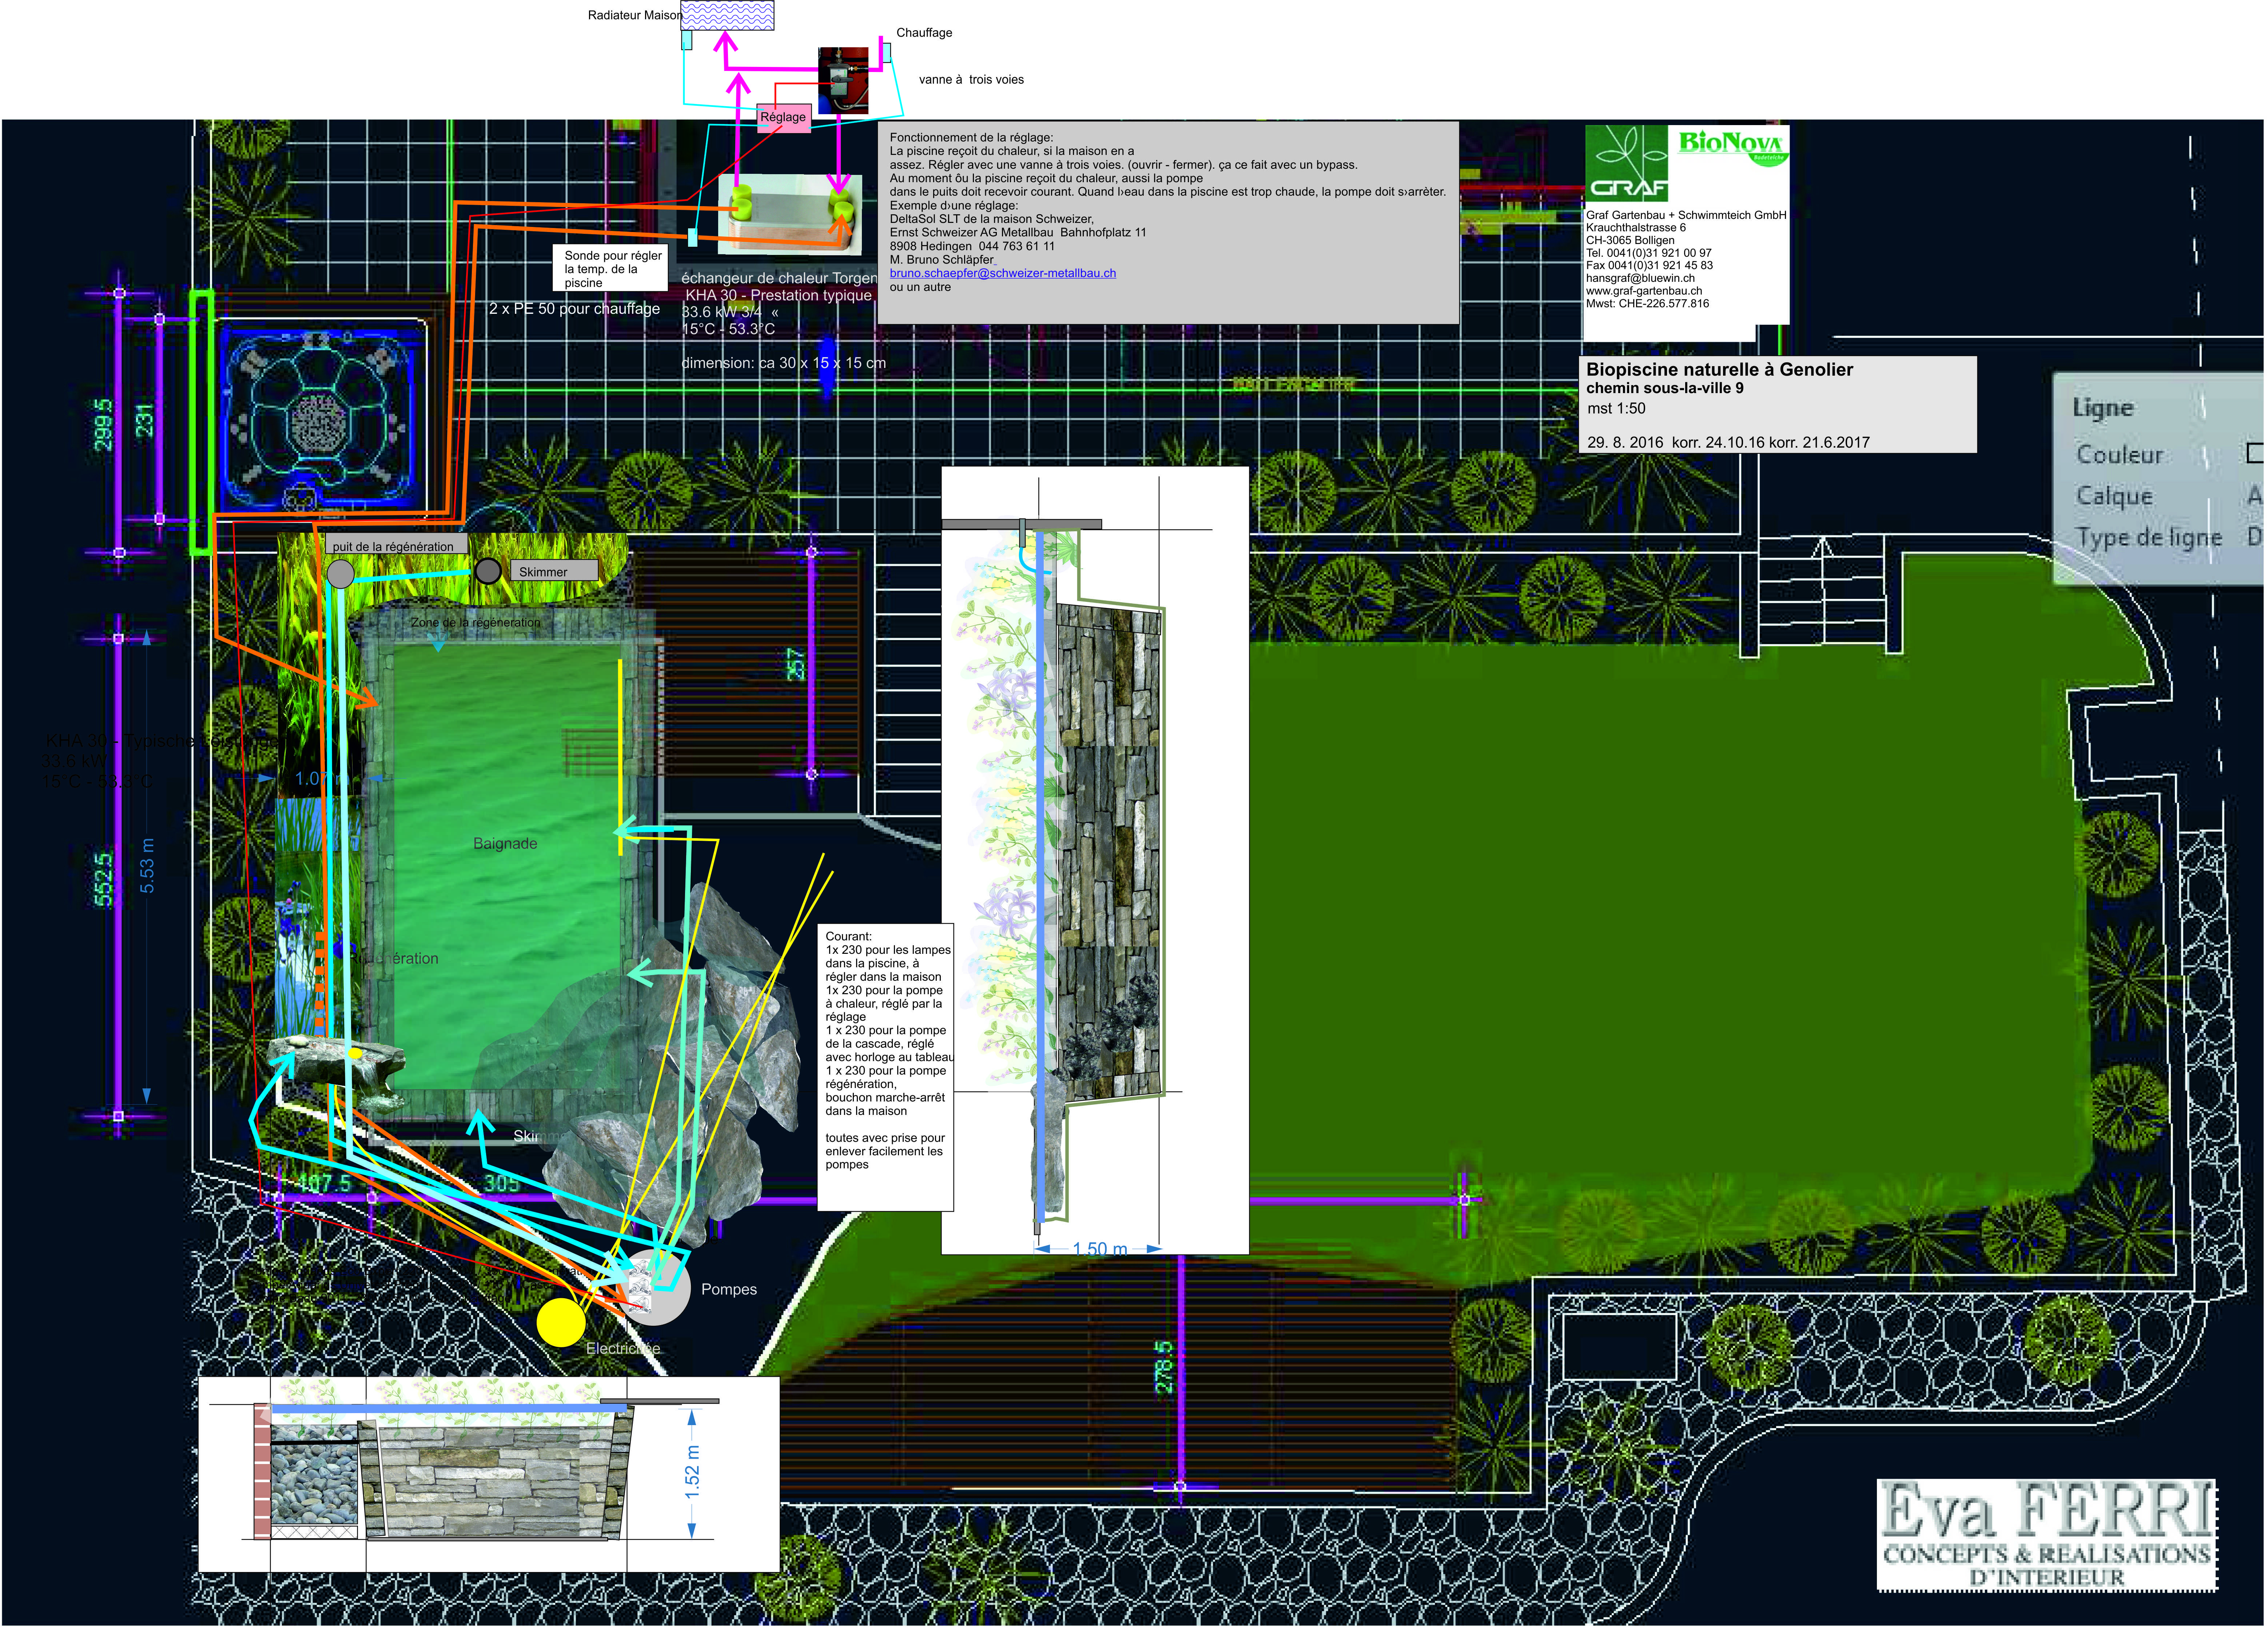Select the 'mst 1:50' scale text

[x=1616, y=409]
